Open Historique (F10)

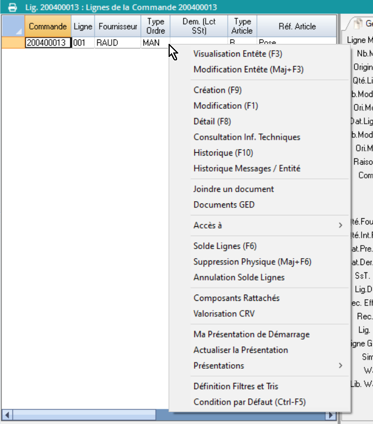[223, 153]
